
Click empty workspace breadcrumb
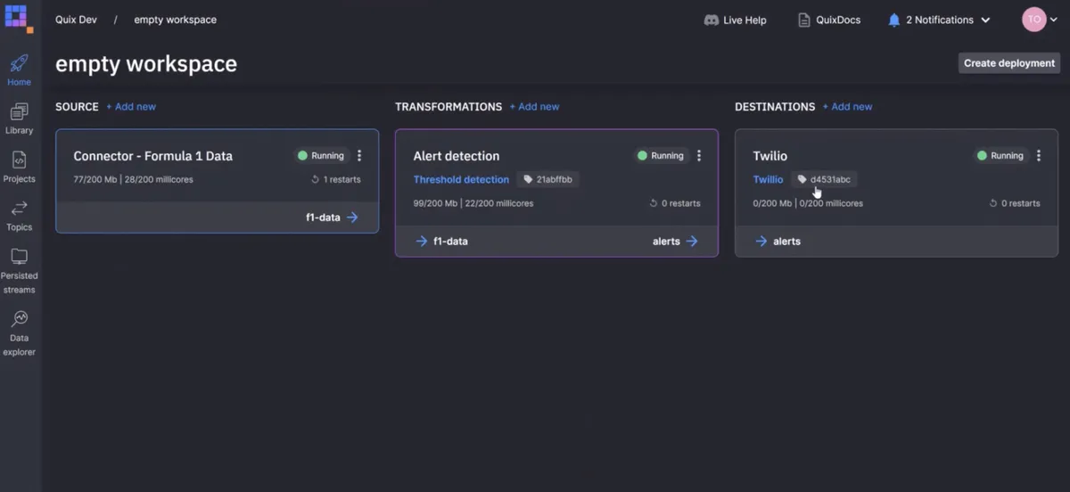(x=175, y=20)
